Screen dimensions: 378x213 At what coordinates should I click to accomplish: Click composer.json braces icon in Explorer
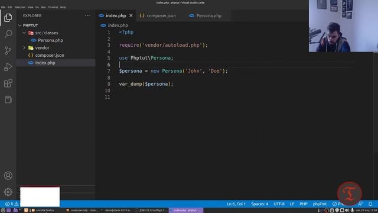coord(31,55)
